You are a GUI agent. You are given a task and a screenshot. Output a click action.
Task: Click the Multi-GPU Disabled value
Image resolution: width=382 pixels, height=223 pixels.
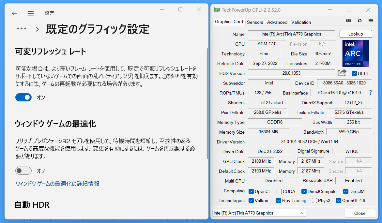[x=273, y=181]
